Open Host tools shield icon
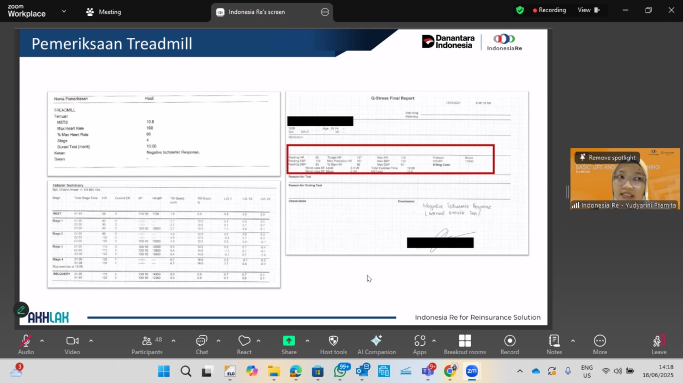Image resolution: width=683 pixels, height=383 pixels. (333, 341)
